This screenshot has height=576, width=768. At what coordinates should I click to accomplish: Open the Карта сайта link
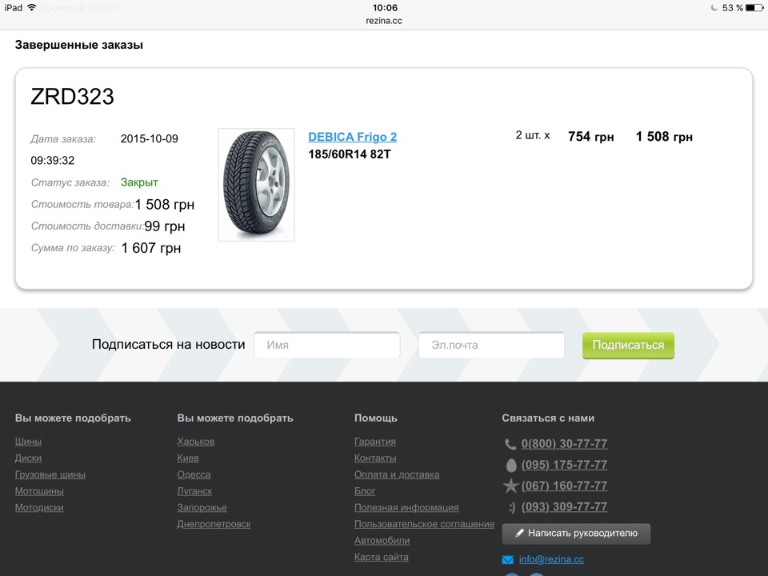click(381, 557)
